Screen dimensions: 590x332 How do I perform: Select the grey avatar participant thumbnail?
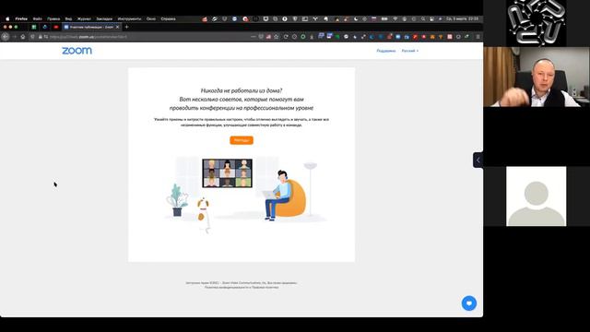pos(537,196)
